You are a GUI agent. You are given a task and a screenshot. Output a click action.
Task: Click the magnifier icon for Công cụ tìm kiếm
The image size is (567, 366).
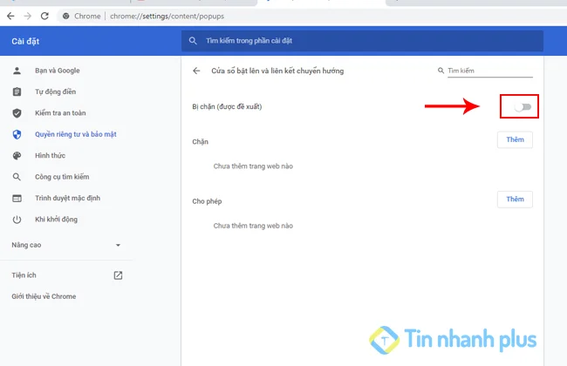click(17, 177)
